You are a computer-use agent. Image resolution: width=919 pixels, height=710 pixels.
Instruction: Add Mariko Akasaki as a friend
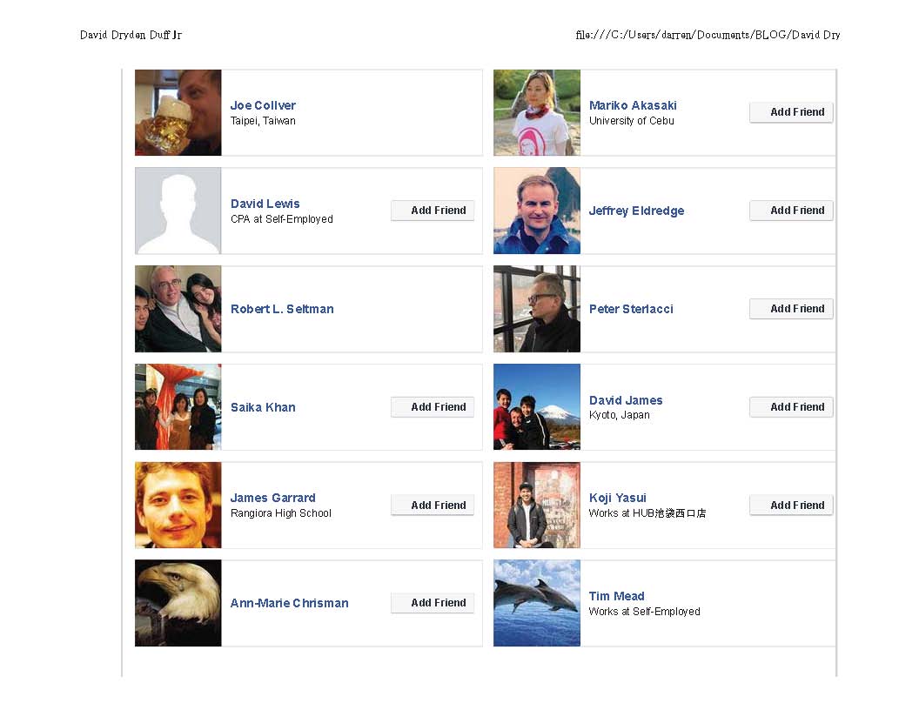tap(790, 111)
